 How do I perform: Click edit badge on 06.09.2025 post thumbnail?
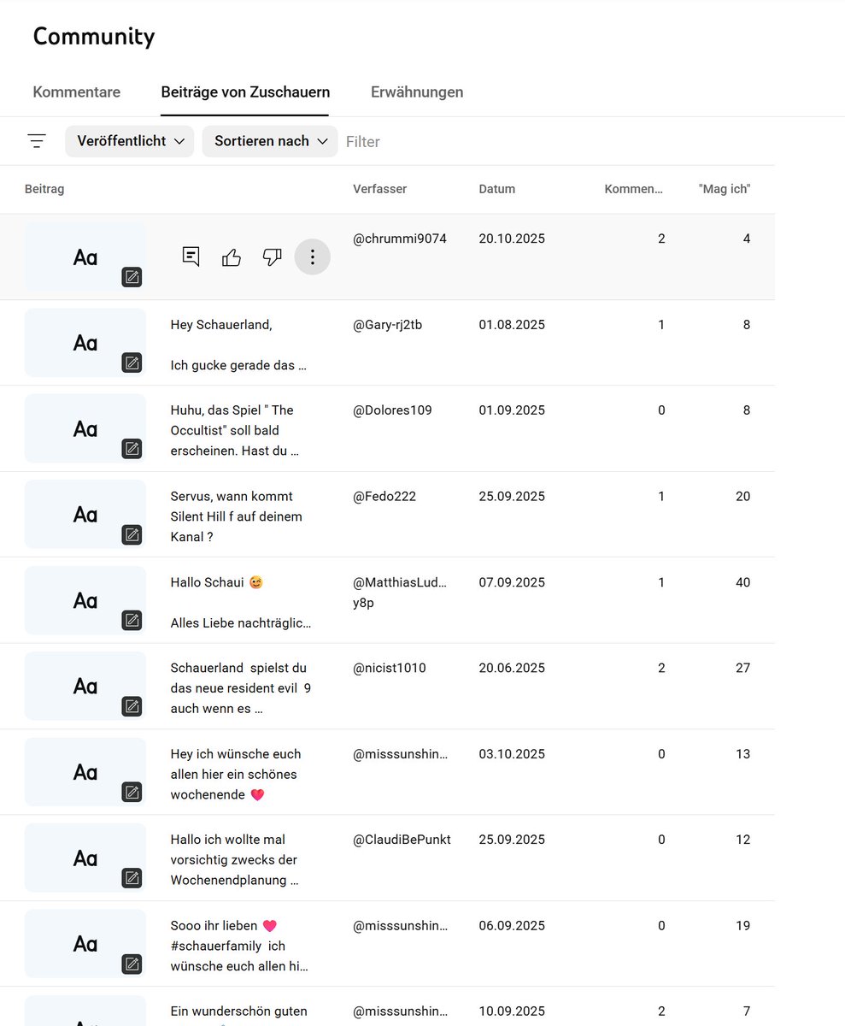(x=132, y=964)
